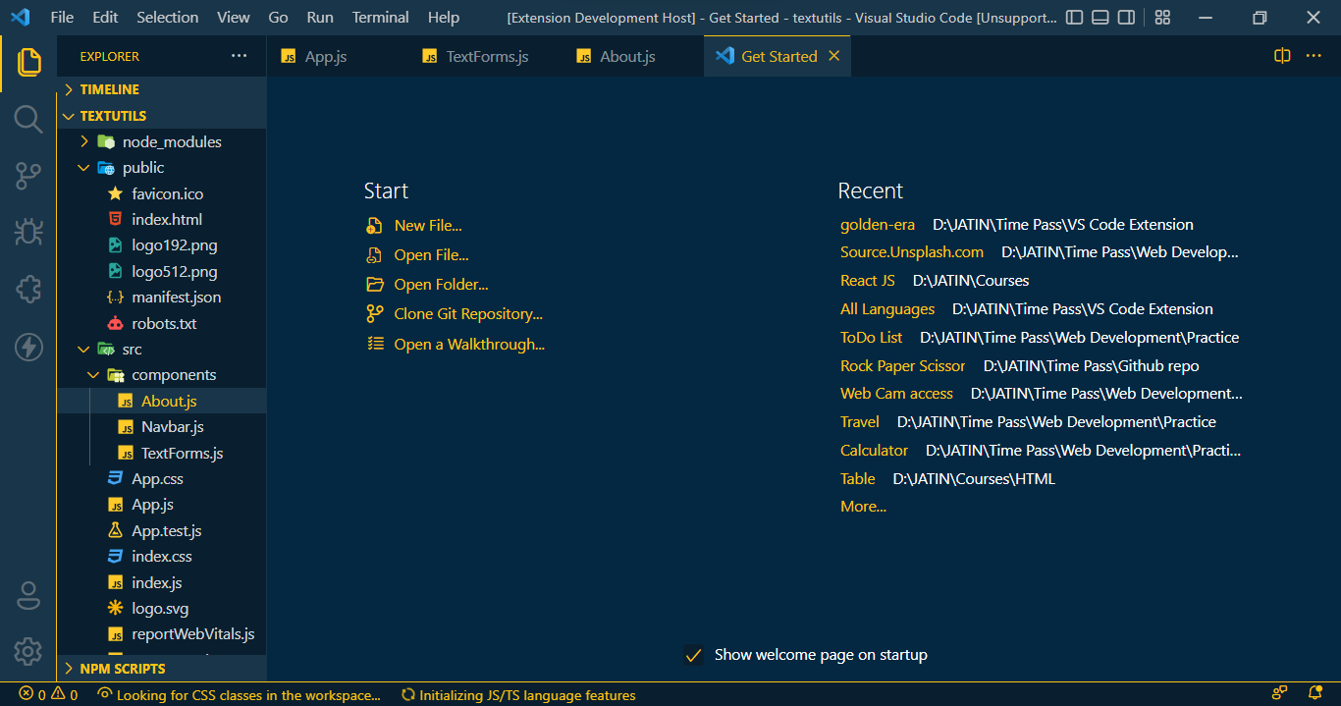The image size is (1341, 706).
Task: Open the Explorer view in activity bar
Action: [28, 62]
